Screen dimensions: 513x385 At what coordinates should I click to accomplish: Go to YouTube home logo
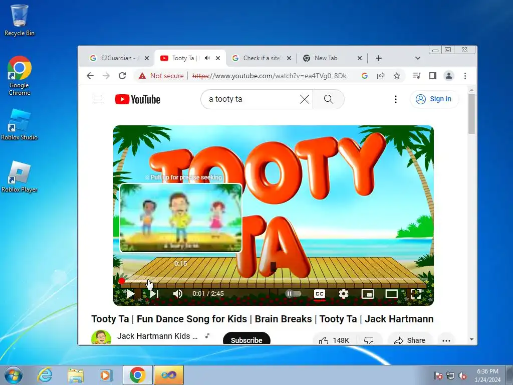[x=138, y=99]
